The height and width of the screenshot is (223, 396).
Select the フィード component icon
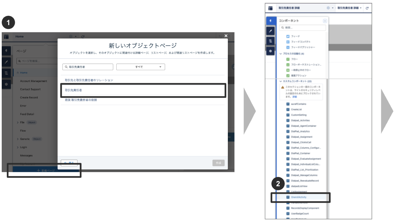(x=287, y=36)
